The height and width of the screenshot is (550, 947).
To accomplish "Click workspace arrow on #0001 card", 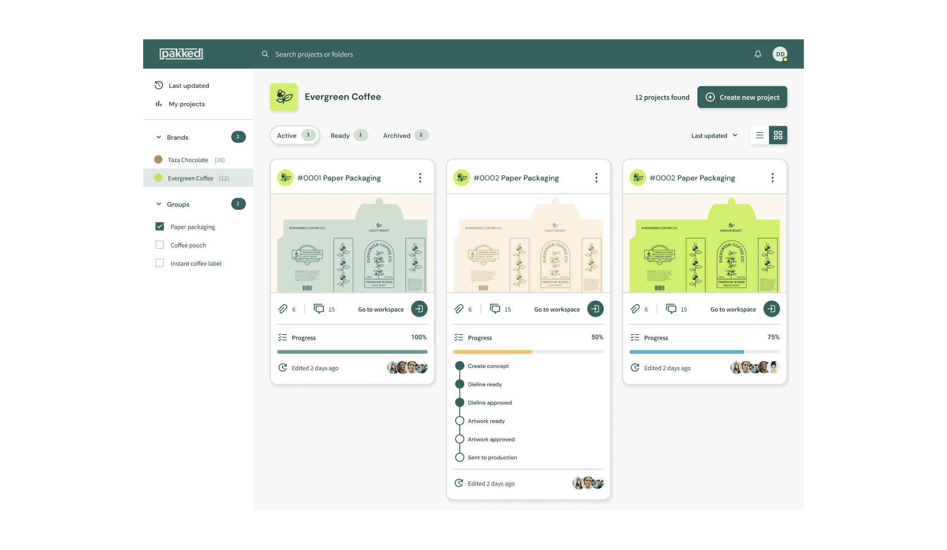I will 419,309.
